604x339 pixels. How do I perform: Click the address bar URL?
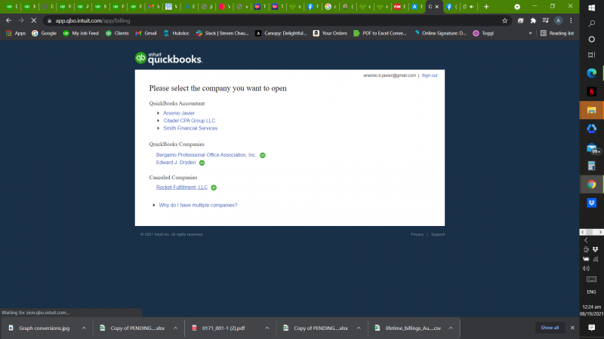(x=92, y=21)
